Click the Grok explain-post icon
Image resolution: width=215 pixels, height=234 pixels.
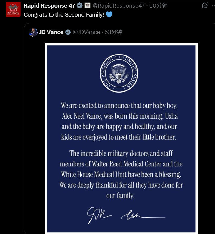pyautogui.click(x=205, y=5)
